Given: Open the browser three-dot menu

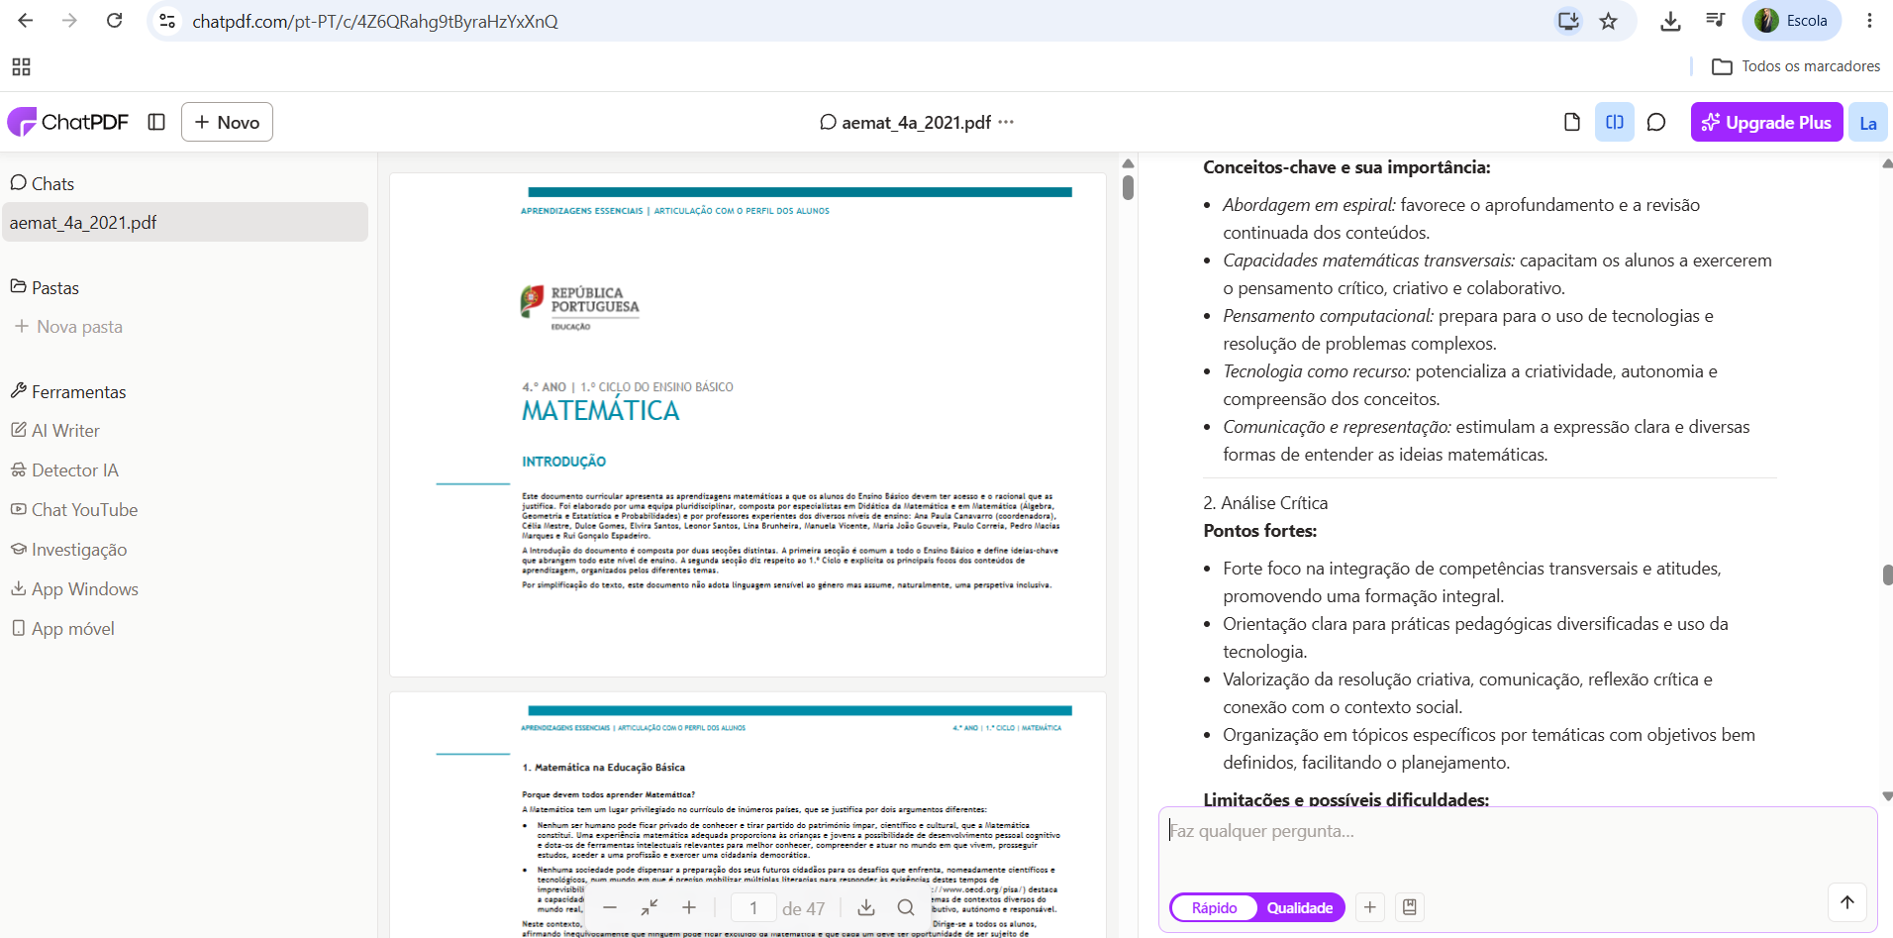Looking at the screenshot, I should point(1869,21).
